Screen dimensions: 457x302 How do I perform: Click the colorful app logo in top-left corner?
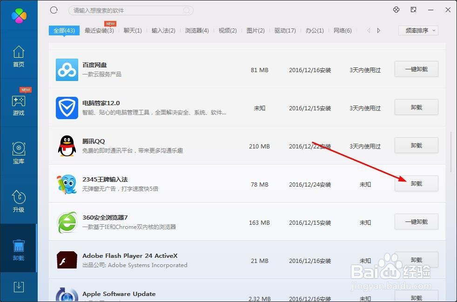click(19, 14)
